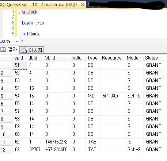This screenshot has width=167, height=161.
Task: Click the Status column header
Action: click(153, 58)
